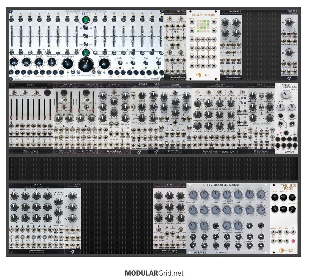309x279 pixels.
Task: Adjust the RESONANCE knob on FILTER 8
Action: [175, 102]
